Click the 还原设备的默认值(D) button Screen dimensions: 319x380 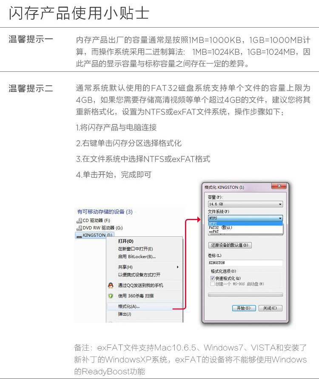click(230, 245)
